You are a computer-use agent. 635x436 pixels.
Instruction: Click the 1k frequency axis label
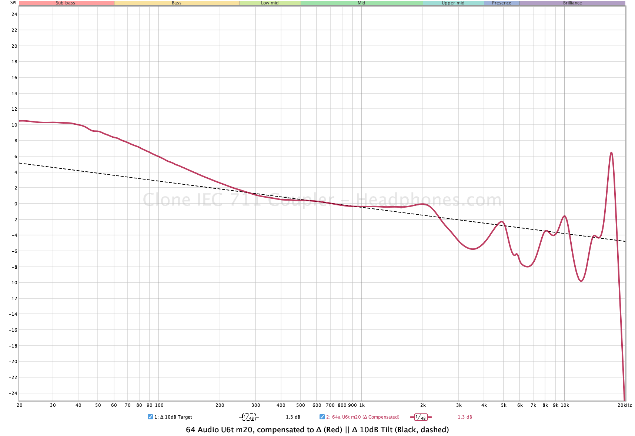coord(362,405)
